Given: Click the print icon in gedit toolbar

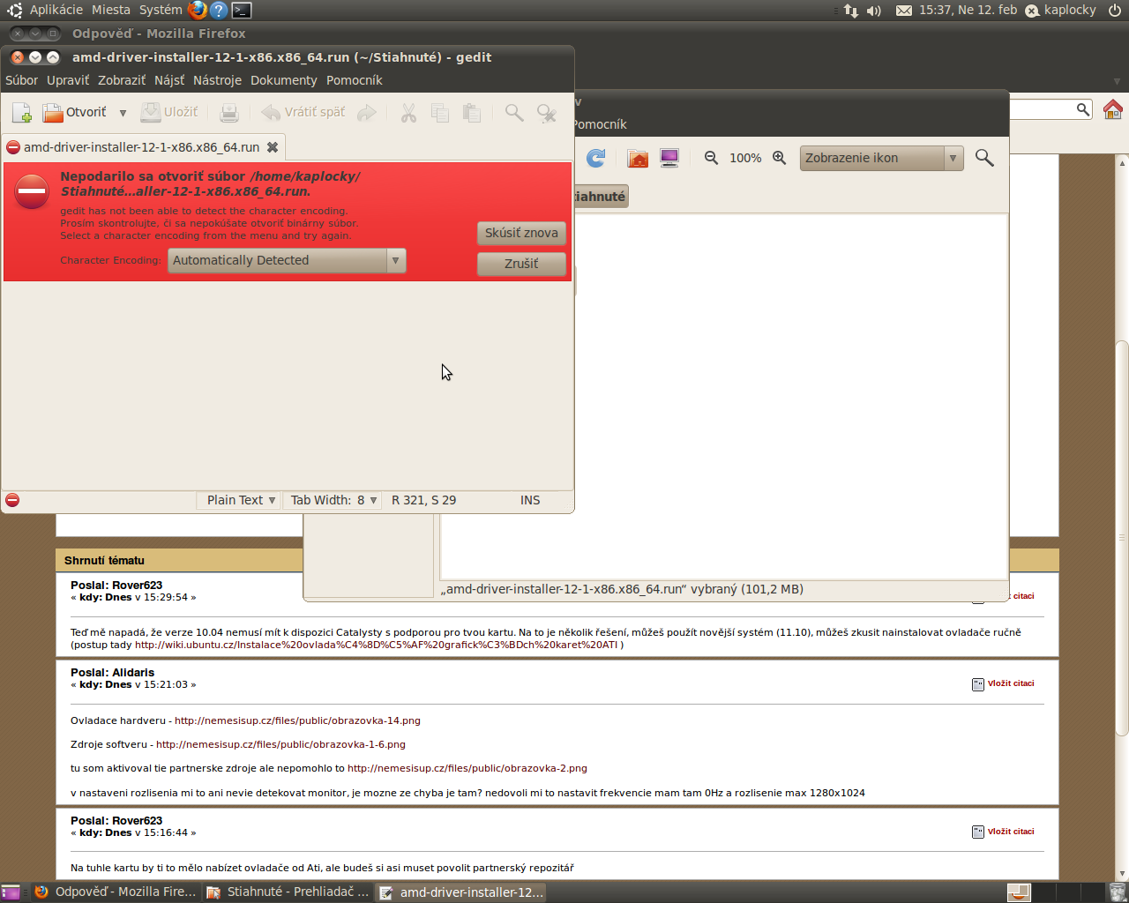Looking at the screenshot, I should 229,113.
